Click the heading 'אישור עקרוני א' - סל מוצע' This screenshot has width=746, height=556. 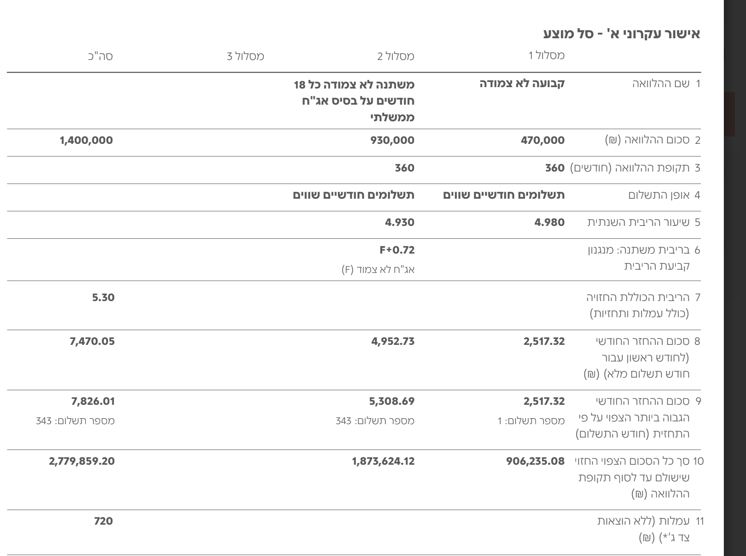tap(621, 34)
